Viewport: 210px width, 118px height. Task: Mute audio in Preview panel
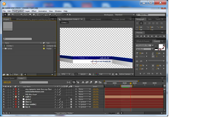click(156, 36)
